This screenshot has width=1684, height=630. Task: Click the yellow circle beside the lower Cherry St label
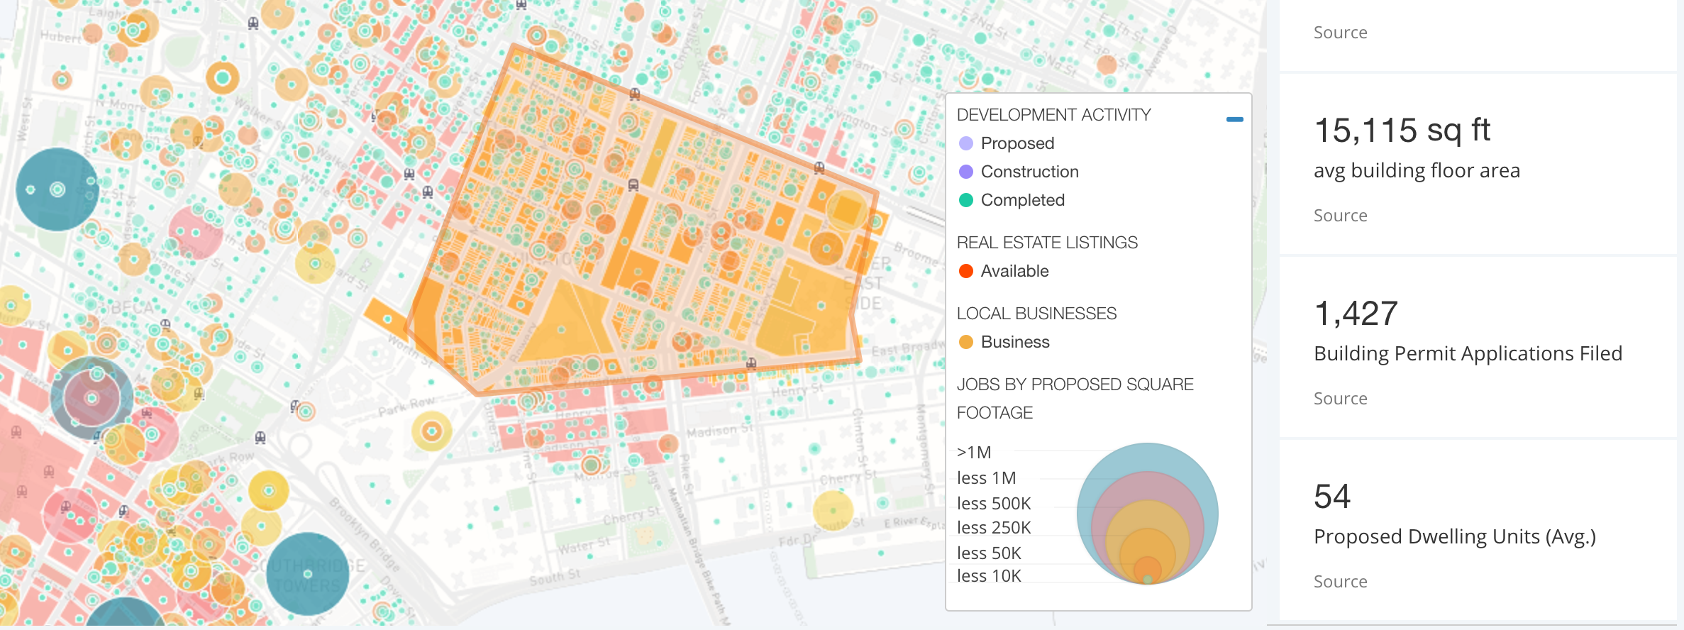(833, 510)
